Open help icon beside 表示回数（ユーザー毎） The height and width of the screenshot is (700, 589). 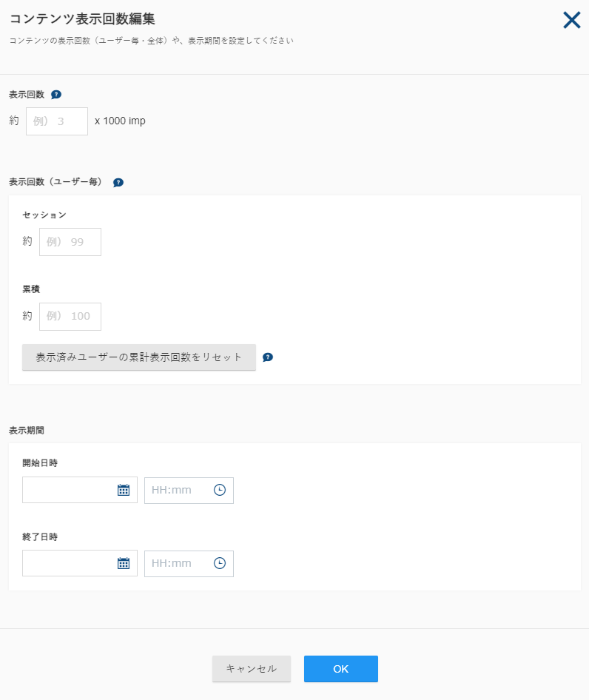click(118, 183)
